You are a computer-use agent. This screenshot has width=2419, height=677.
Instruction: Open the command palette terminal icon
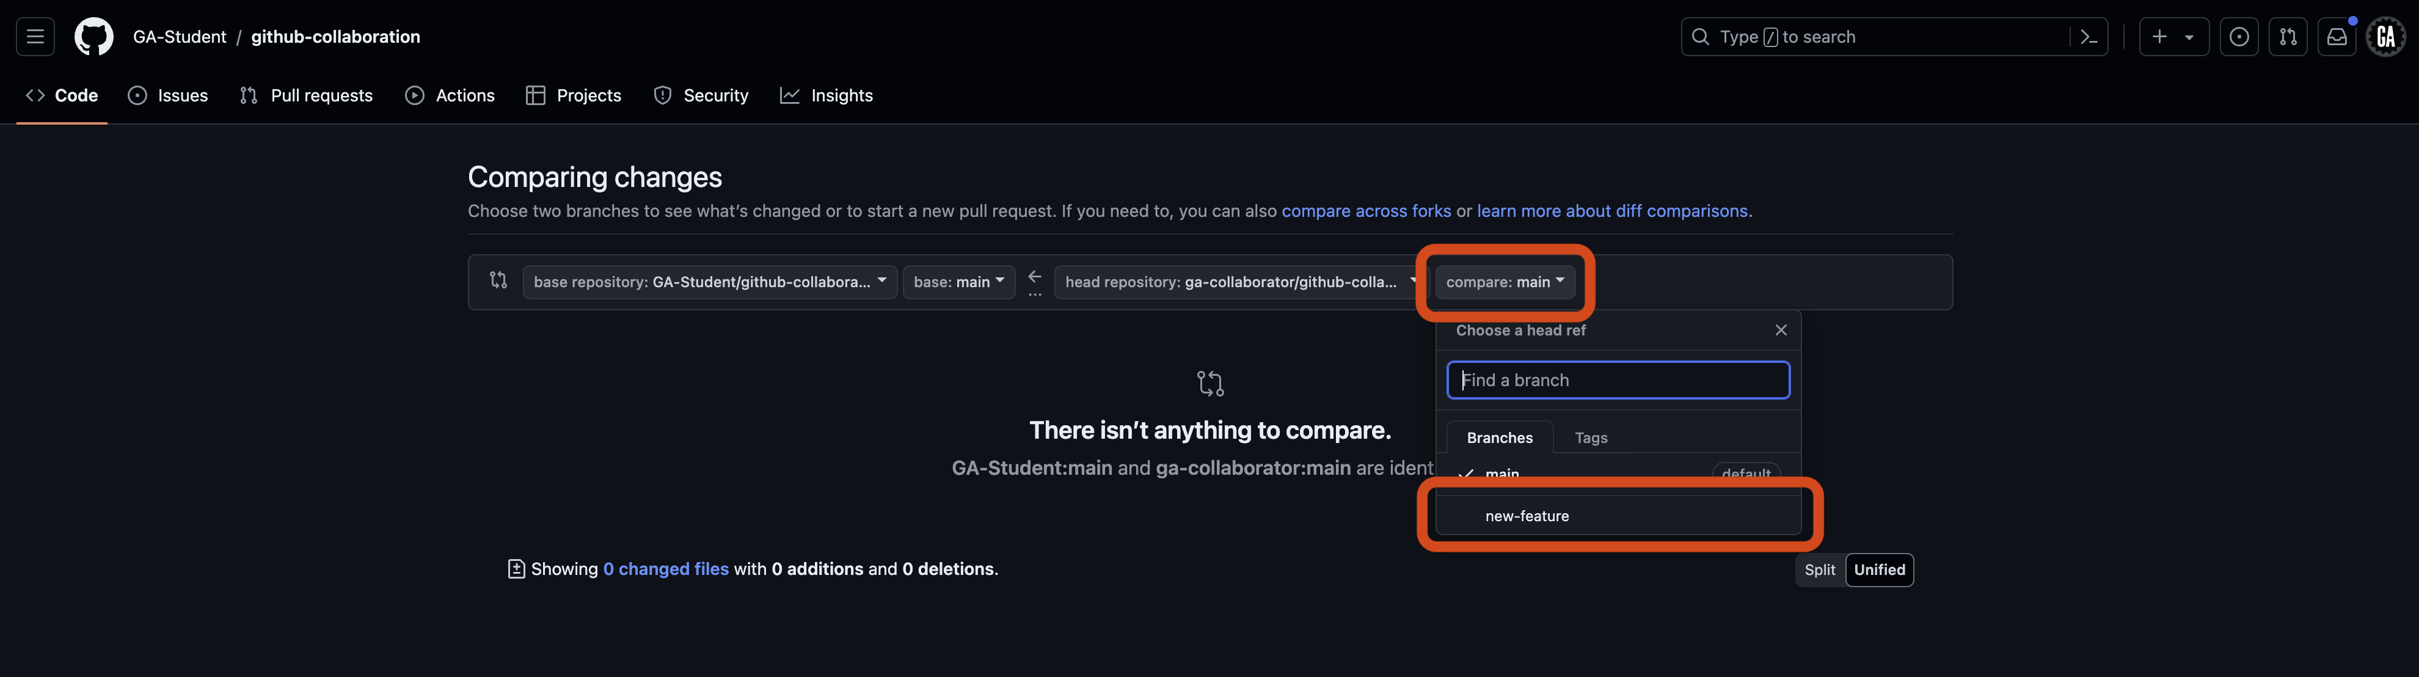2089,37
